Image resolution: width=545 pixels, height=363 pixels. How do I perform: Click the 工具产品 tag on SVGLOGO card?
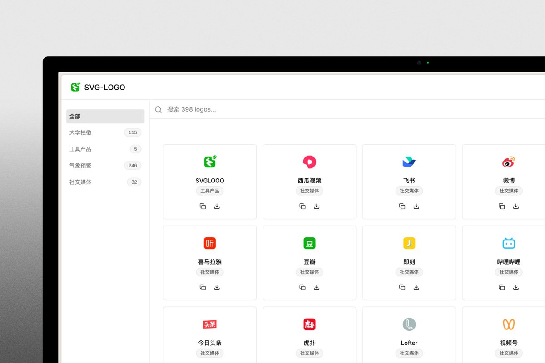(x=210, y=191)
